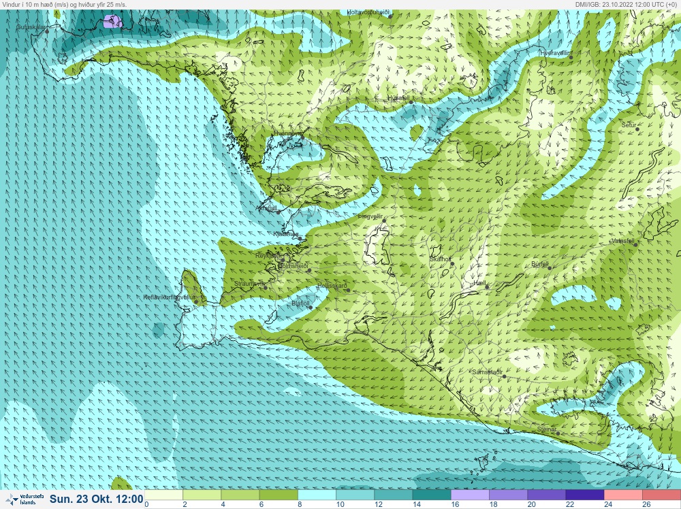Click the Gufuskálar station label
The width and height of the screenshot is (681, 509).
point(31,27)
